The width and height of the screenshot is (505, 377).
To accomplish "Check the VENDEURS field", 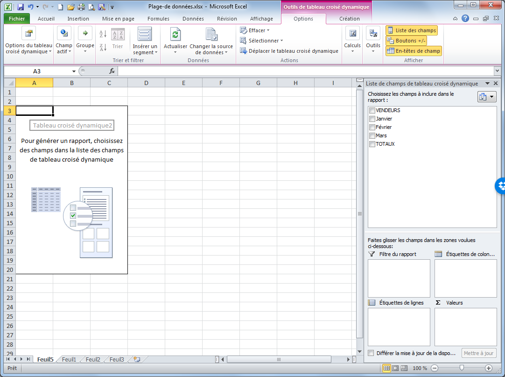I will [x=372, y=110].
